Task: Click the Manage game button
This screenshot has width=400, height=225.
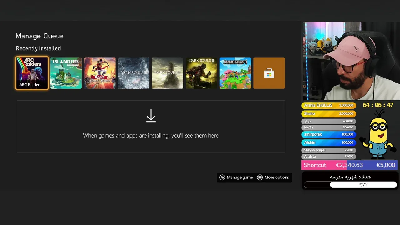Action: (x=236, y=177)
